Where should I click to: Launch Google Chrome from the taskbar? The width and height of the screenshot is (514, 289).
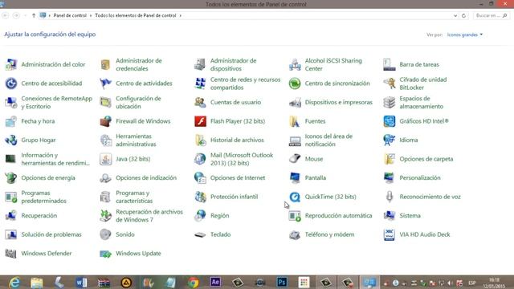coord(193,282)
